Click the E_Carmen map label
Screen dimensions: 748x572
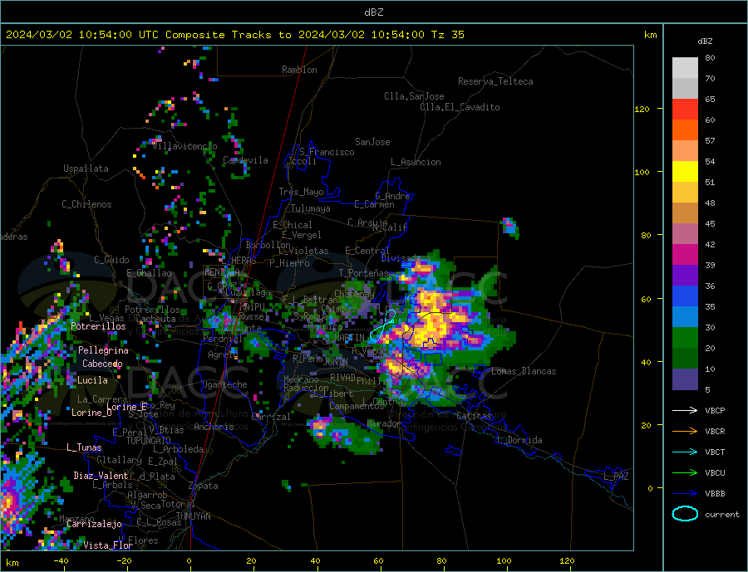[375, 204]
